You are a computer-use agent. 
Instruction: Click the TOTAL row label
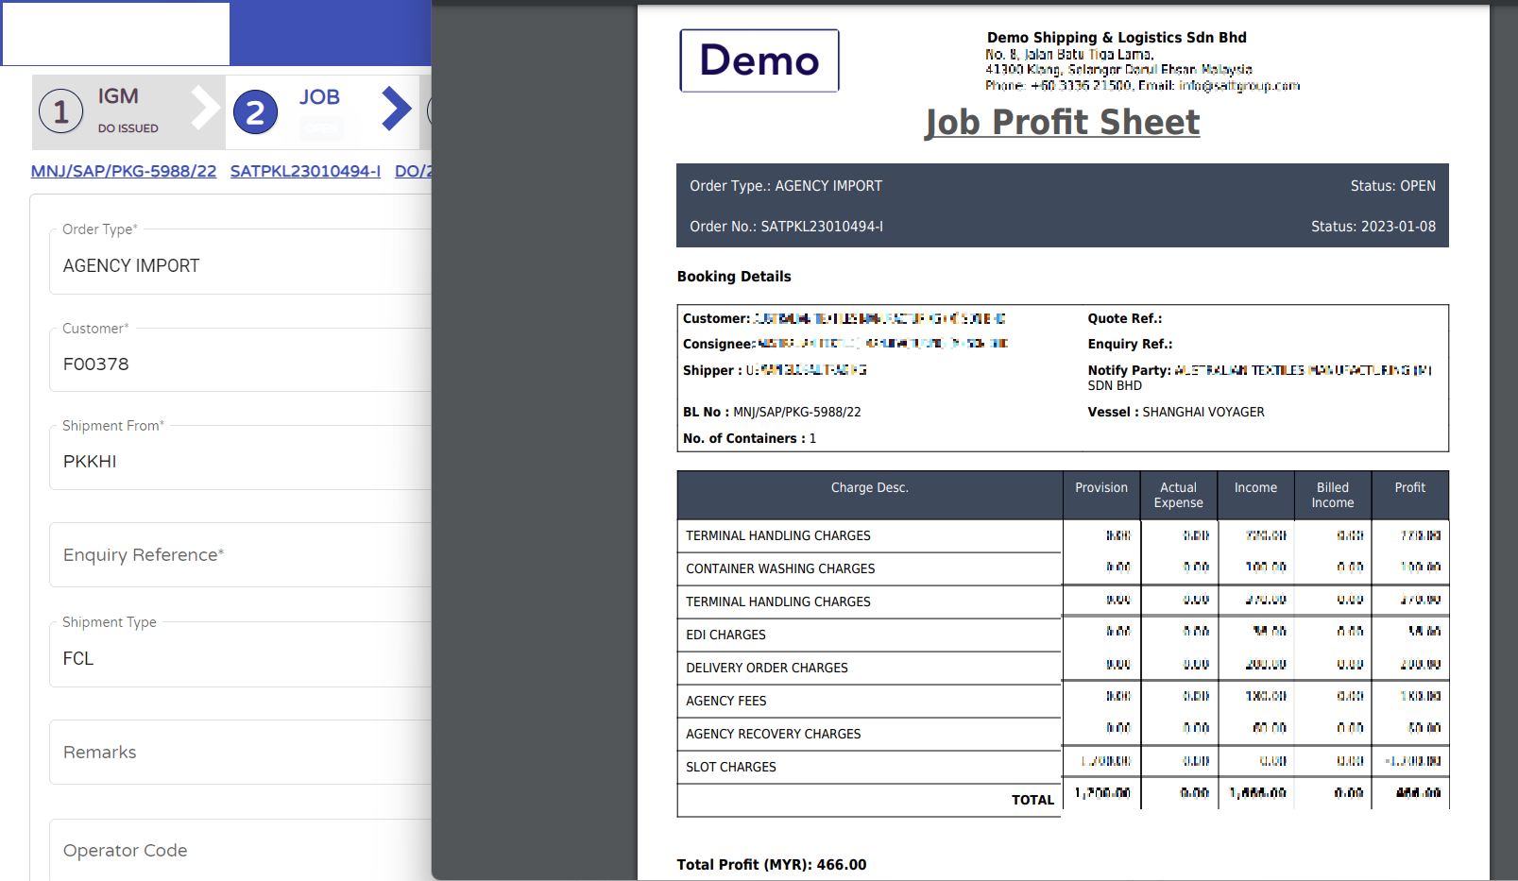tap(1032, 800)
